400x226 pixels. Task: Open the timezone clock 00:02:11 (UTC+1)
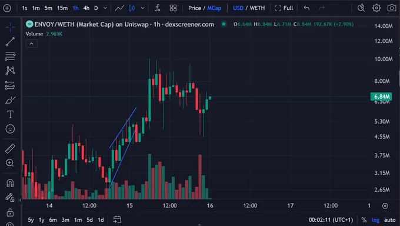click(331, 220)
